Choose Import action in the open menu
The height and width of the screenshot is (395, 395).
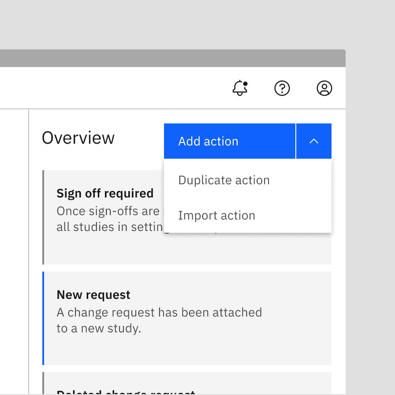coord(216,215)
